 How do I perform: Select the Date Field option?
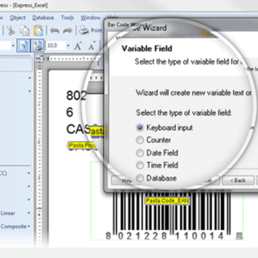pyautogui.click(x=140, y=153)
